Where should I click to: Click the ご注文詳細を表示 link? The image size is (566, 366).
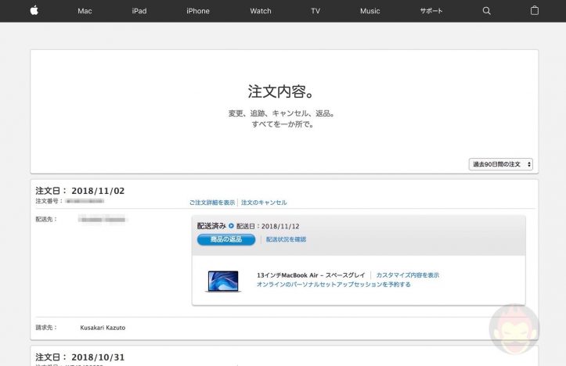click(x=212, y=203)
